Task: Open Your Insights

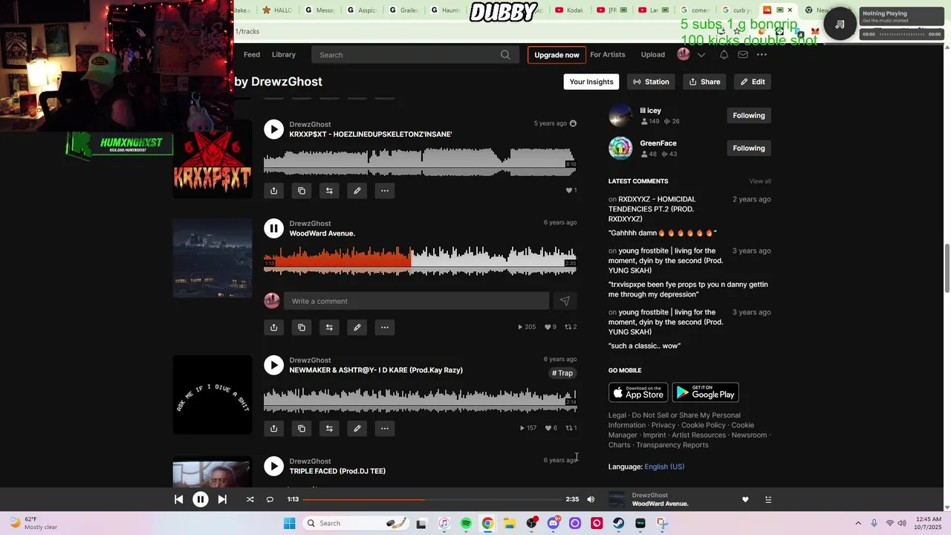Action: pyautogui.click(x=591, y=82)
